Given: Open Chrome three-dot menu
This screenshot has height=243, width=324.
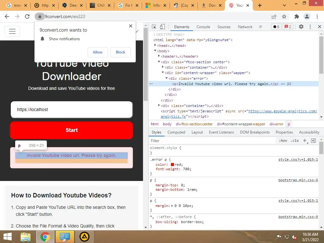Looking at the screenshot, I should [x=317, y=16].
